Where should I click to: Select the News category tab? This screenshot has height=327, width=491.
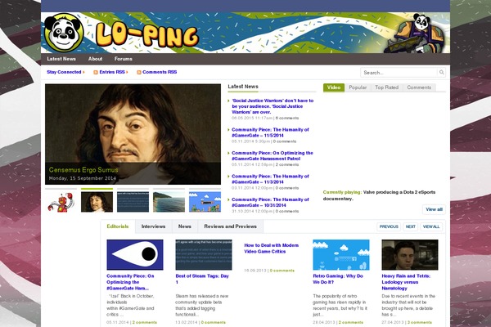click(185, 226)
